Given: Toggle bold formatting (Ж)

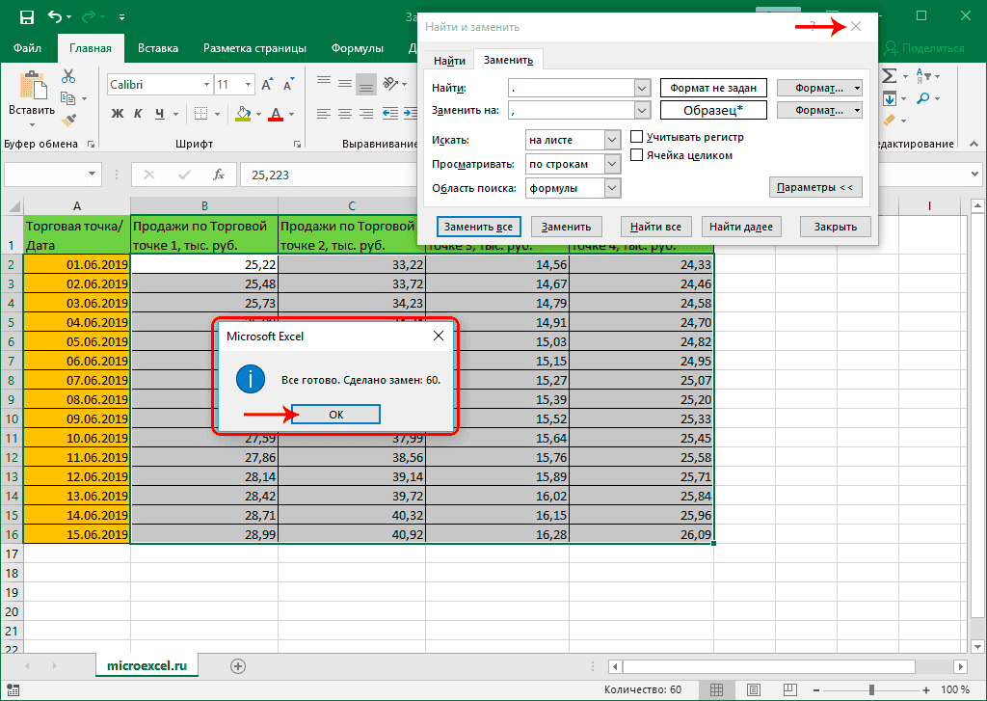Looking at the screenshot, I should (118, 114).
